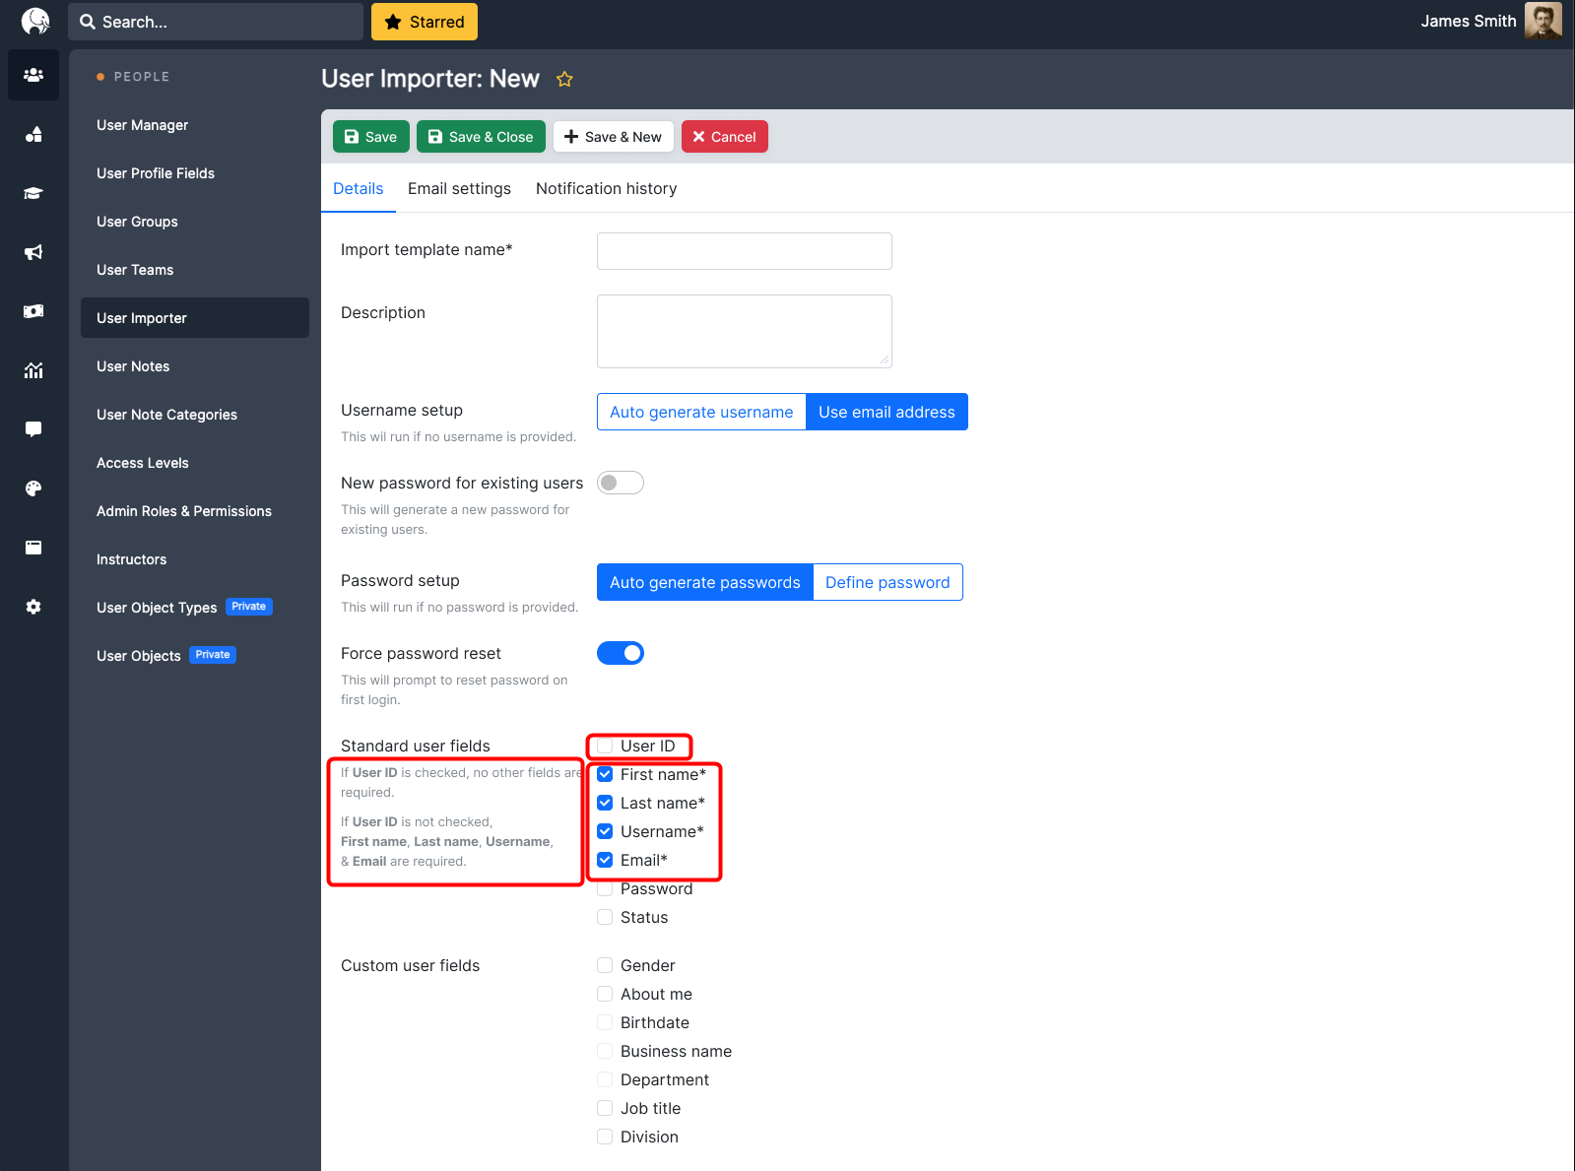Click the gear settings icon in sidebar

pyautogui.click(x=33, y=607)
